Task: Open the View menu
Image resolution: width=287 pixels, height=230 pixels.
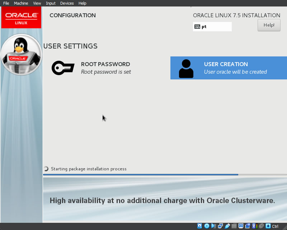Action: pos(37,3)
